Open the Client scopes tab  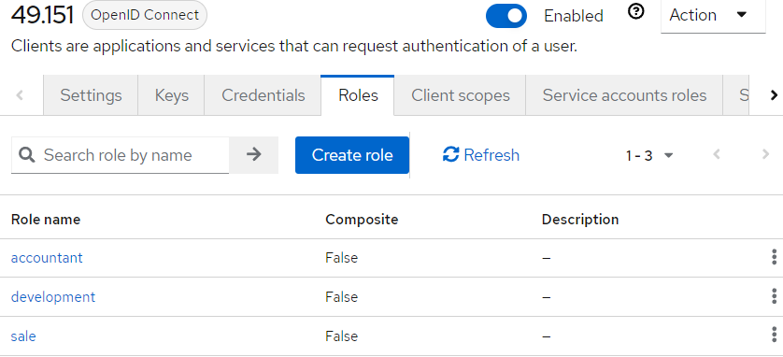pyautogui.click(x=460, y=95)
